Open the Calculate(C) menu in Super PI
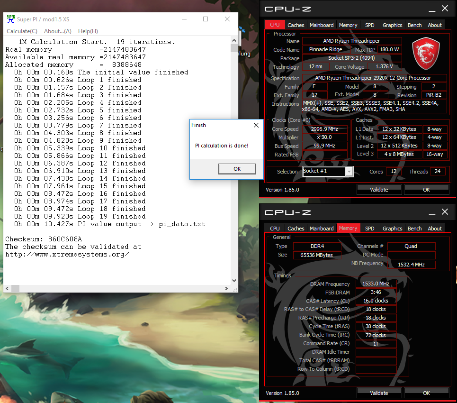This screenshot has height=403, width=457. pyautogui.click(x=22, y=31)
